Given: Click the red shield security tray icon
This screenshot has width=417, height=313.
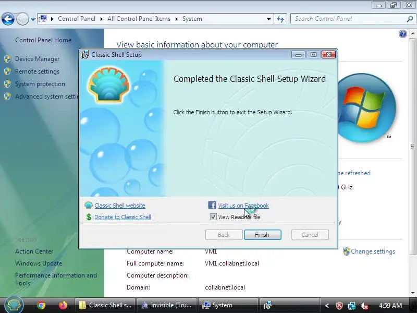Looking at the screenshot, I should (x=339, y=306).
